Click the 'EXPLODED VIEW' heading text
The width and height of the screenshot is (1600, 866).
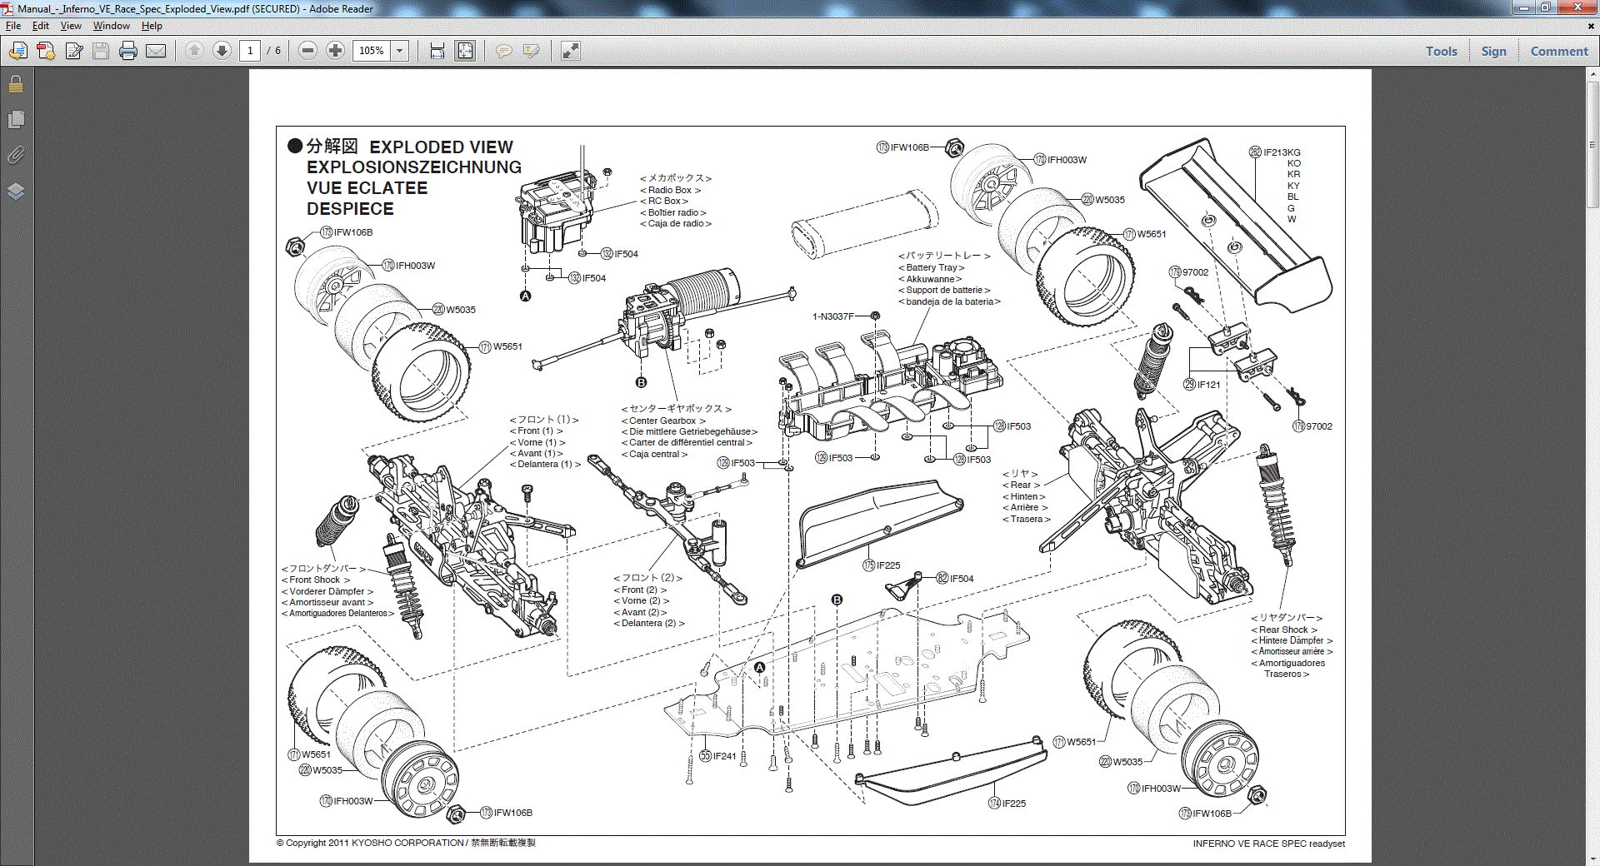click(x=441, y=147)
